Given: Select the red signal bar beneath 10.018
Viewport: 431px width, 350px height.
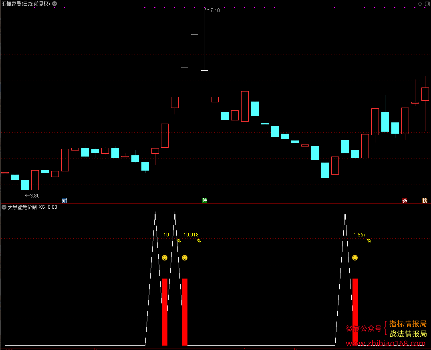Looking at the screenshot, I should pyautogui.click(x=185, y=312).
